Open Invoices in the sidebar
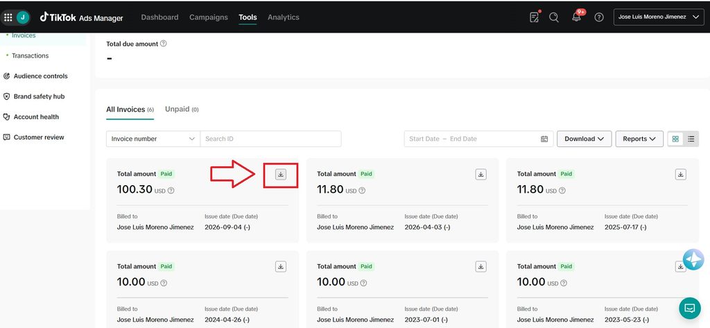Image resolution: width=710 pixels, height=328 pixels. [24, 35]
